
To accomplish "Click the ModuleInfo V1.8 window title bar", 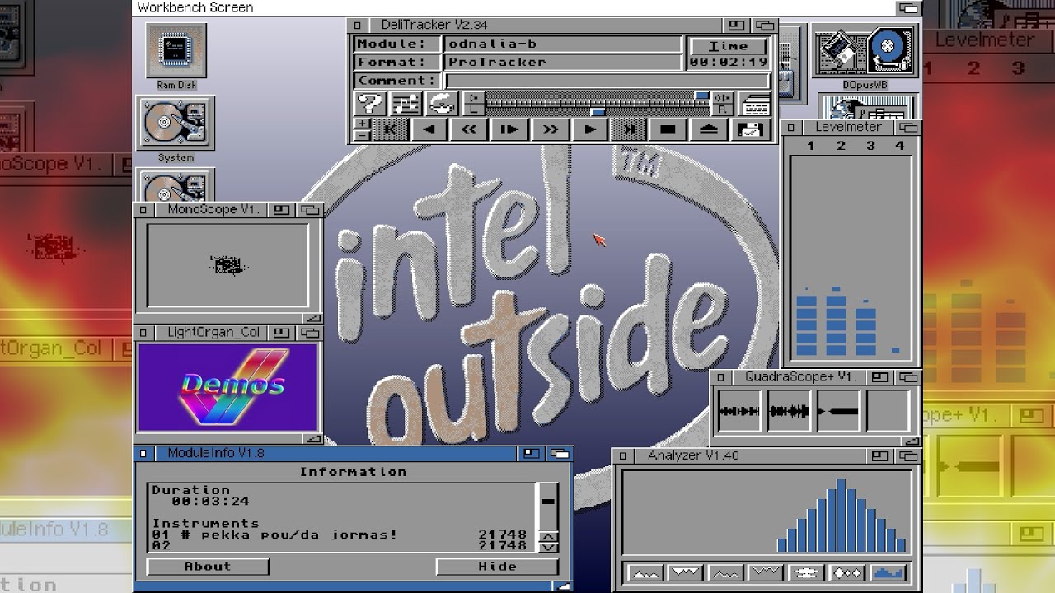I will (338, 453).
